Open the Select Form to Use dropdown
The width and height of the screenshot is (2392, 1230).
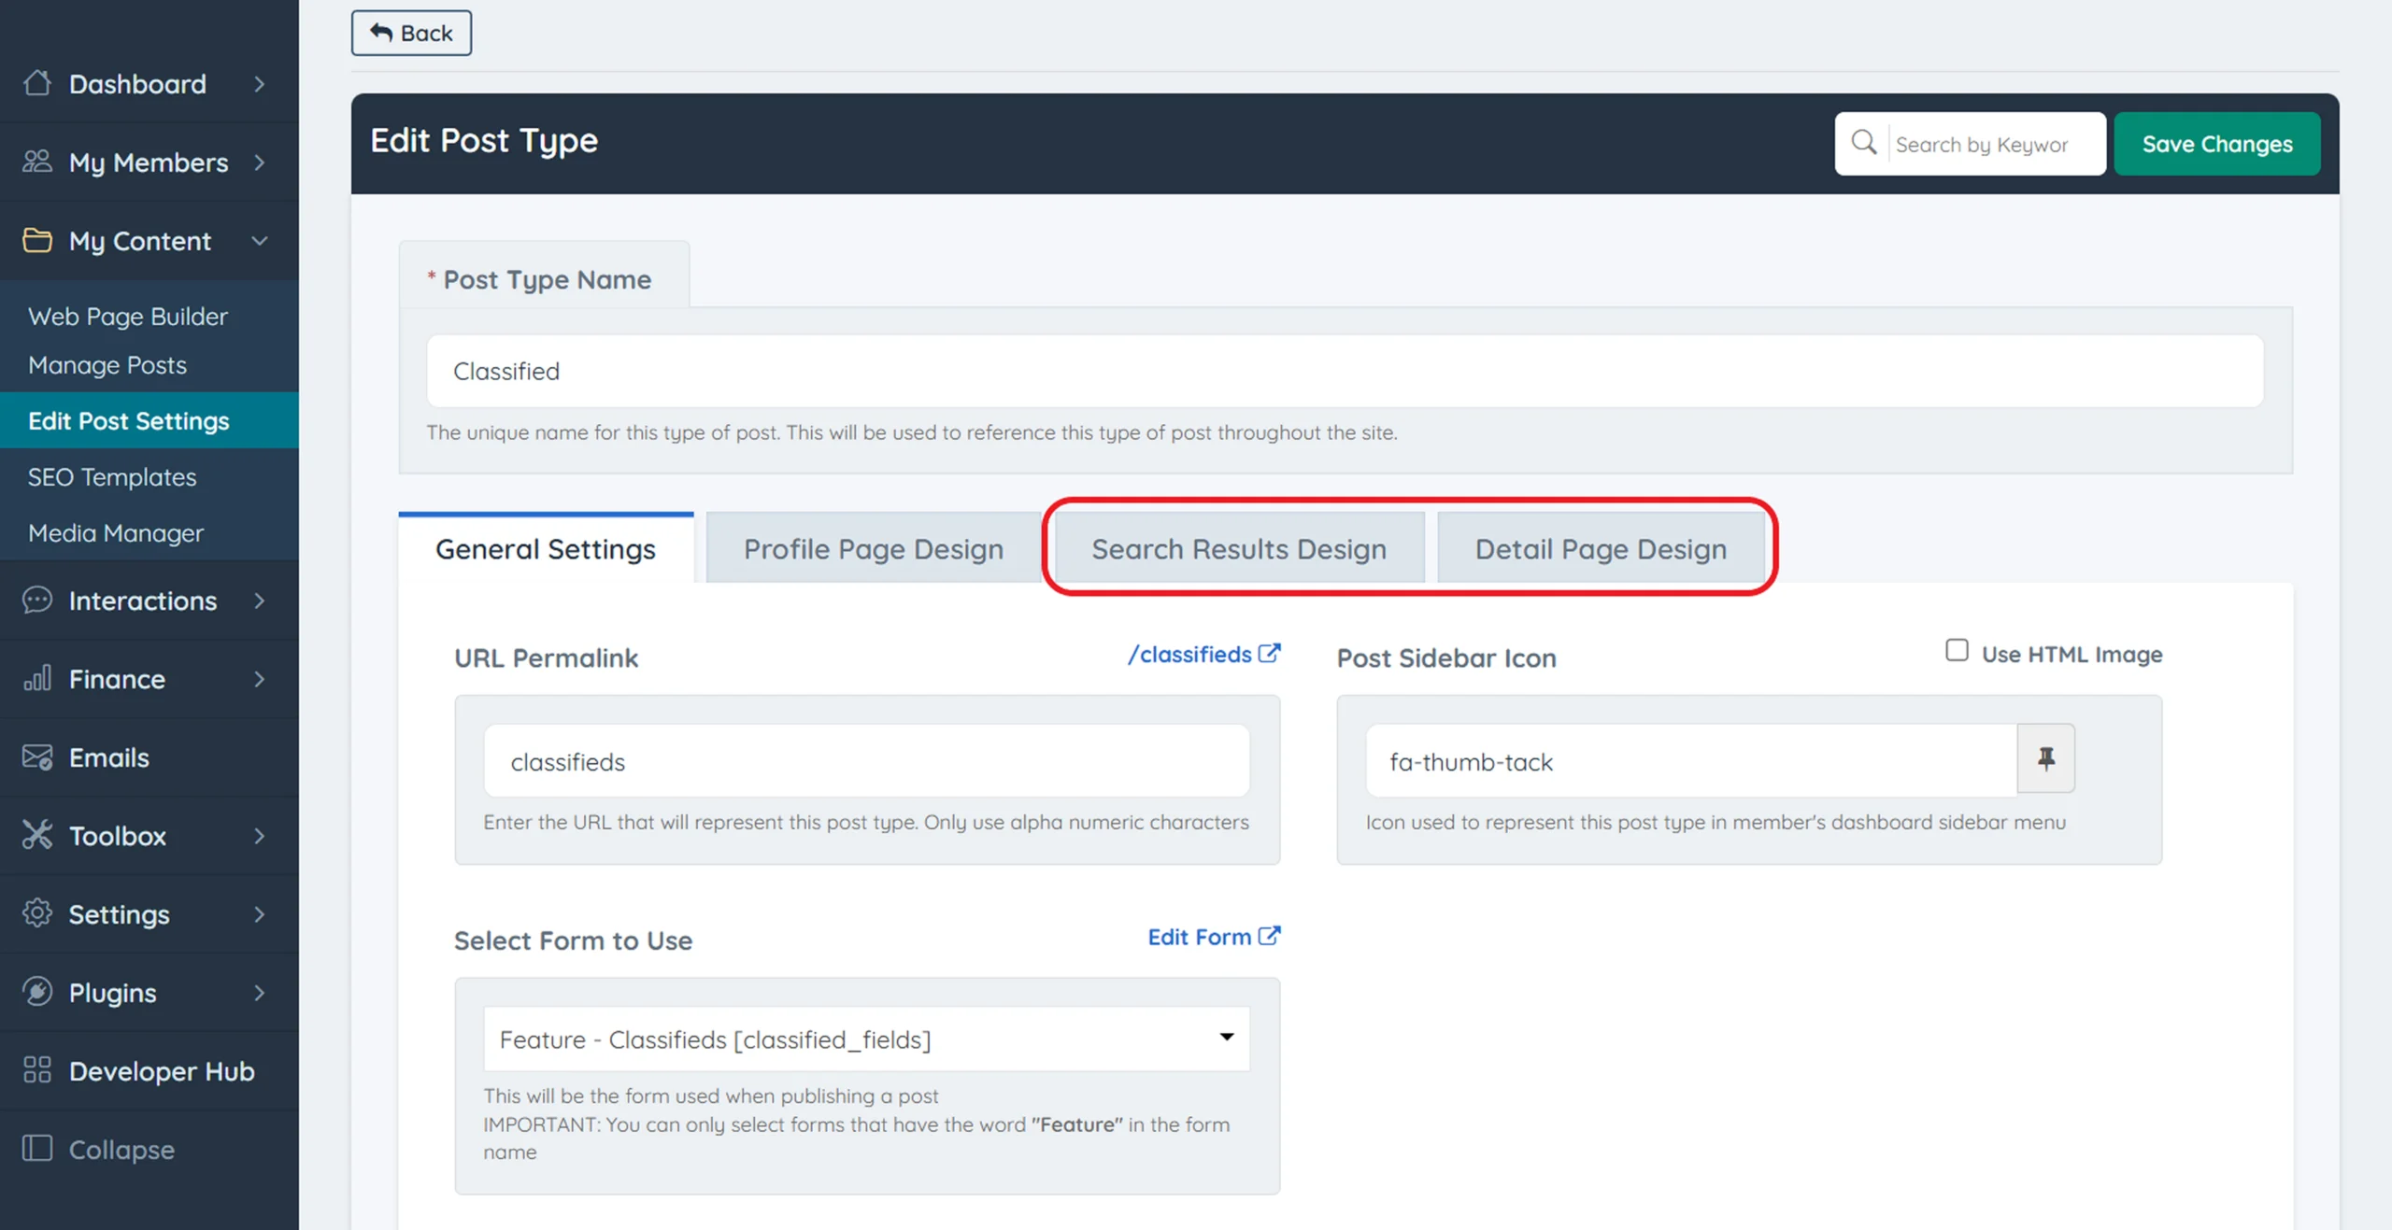tap(866, 1039)
